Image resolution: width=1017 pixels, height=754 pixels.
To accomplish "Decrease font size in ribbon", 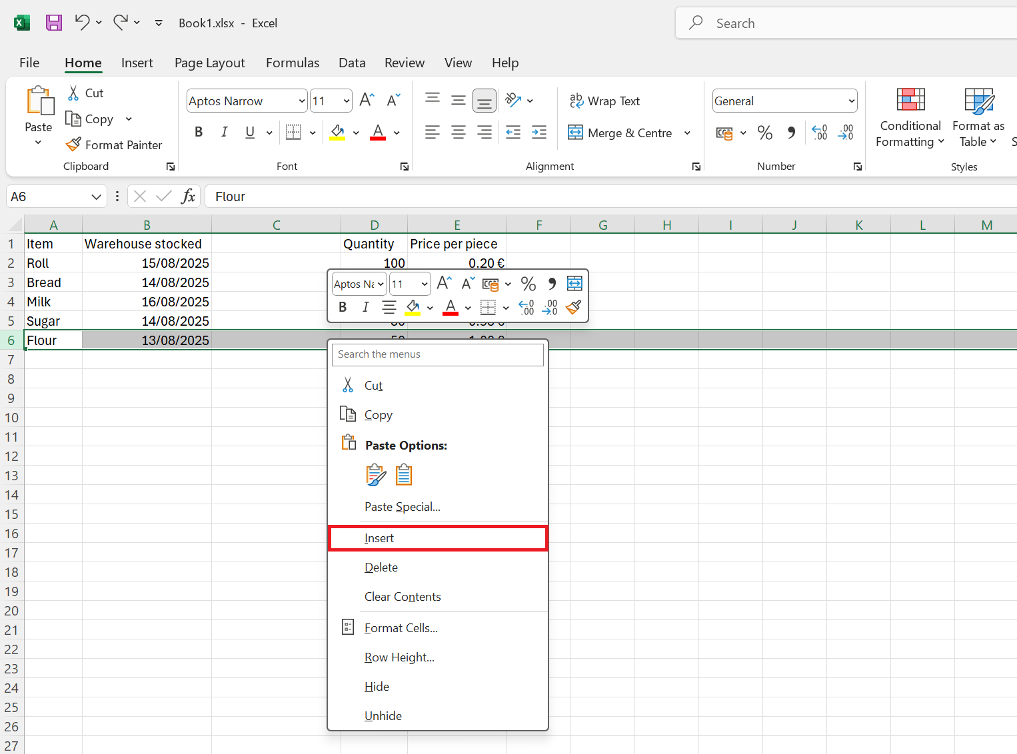I will tap(394, 101).
